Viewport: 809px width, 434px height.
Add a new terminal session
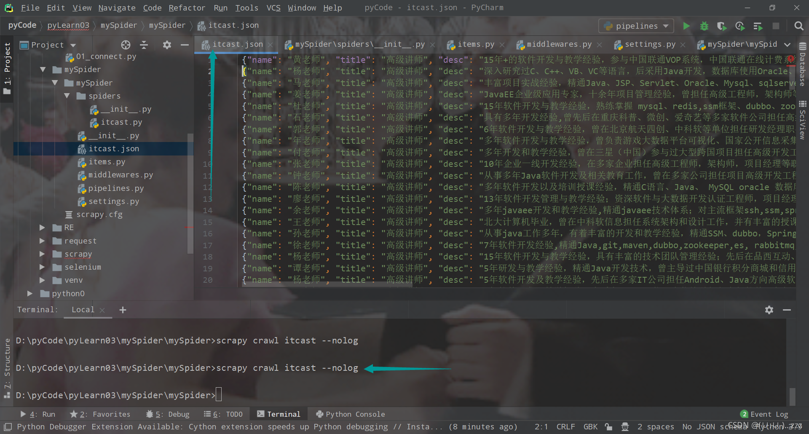click(x=123, y=310)
